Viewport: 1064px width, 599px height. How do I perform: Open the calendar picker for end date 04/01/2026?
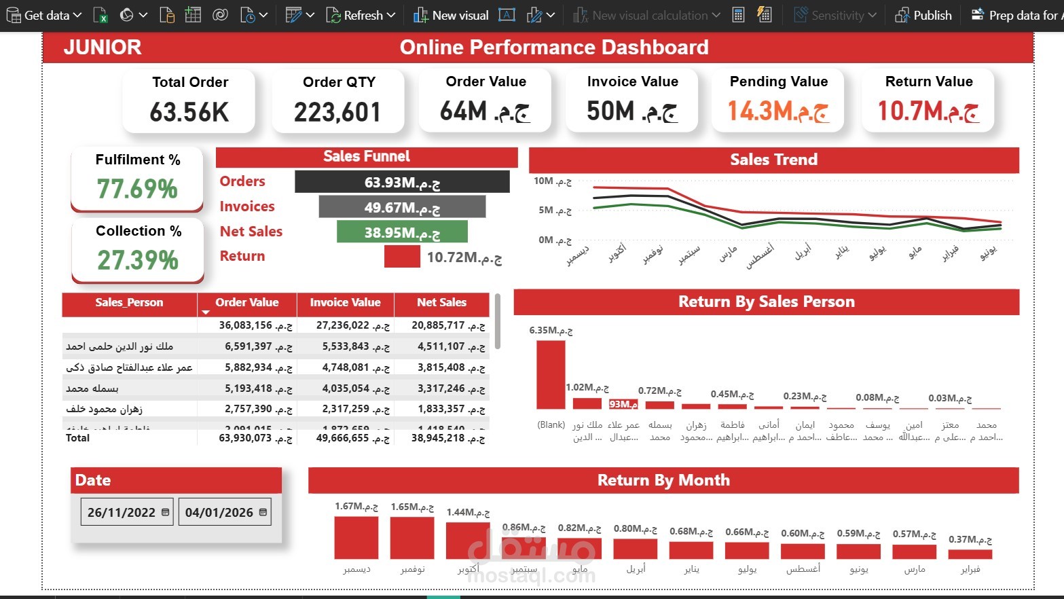point(263,512)
